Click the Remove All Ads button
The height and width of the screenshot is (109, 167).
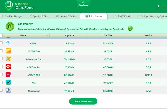(x=83, y=101)
